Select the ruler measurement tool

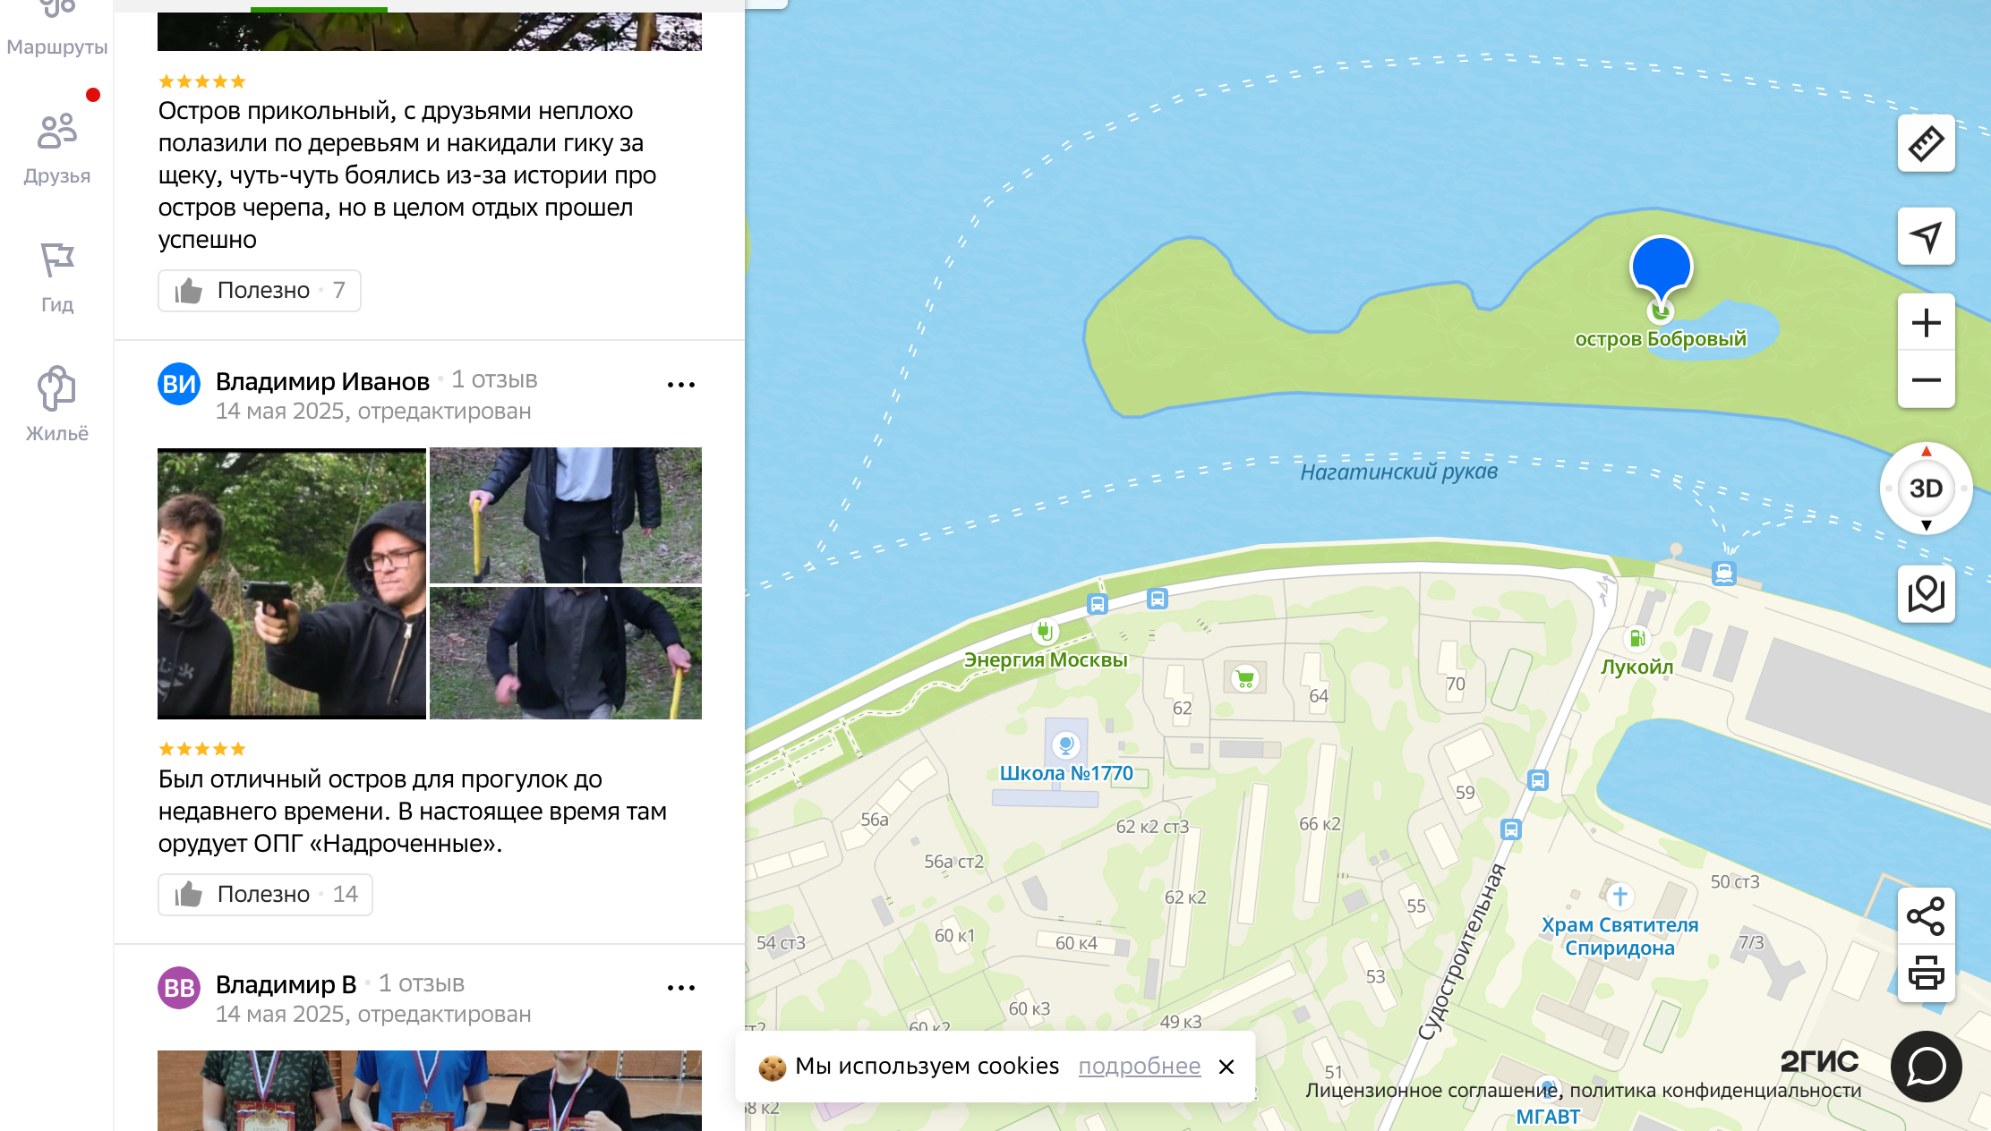coord(1926,143)
